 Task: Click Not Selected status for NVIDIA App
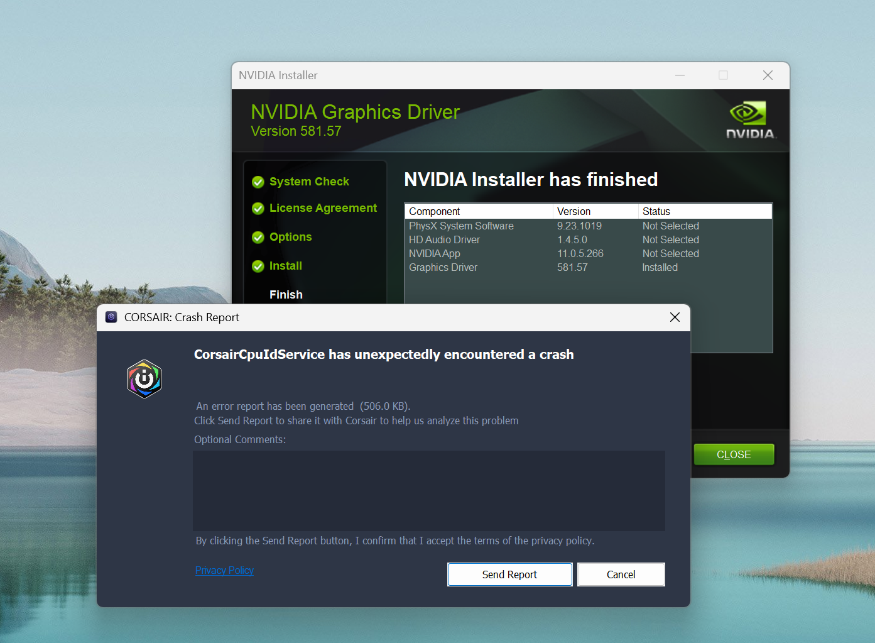671,253
